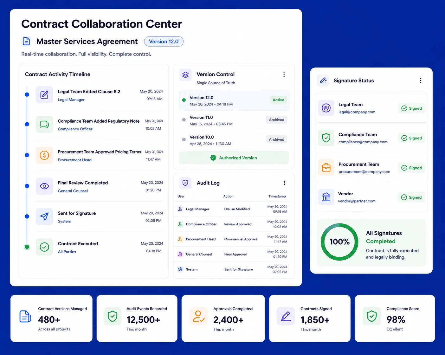Click the Signed badge for Compliance Team

412,138
